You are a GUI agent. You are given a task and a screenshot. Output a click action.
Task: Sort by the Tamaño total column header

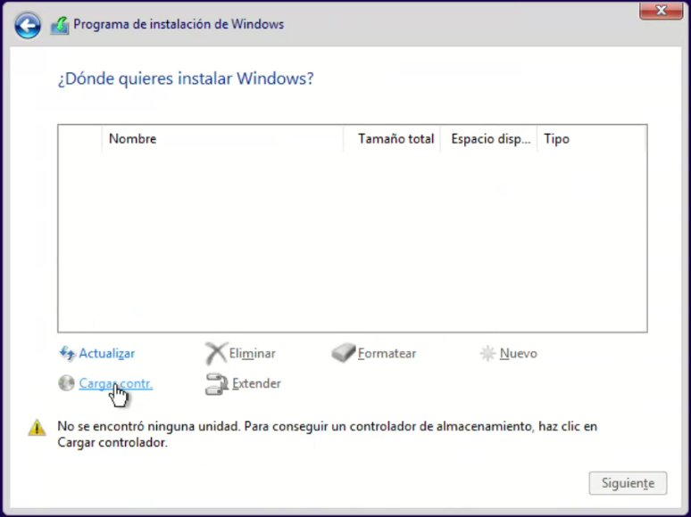[x=395, y=139]
